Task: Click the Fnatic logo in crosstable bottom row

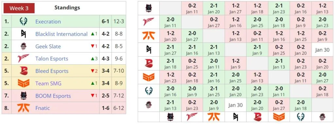Action: point(214,117)
